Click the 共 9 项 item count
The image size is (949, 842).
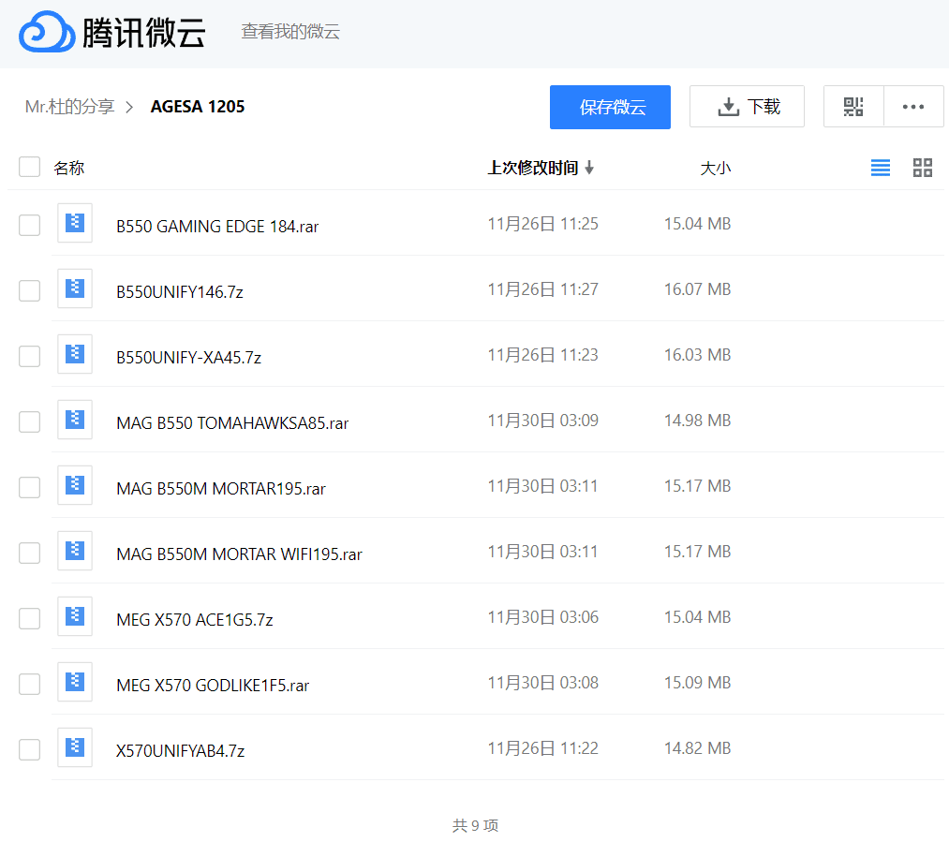tap(475, 825)
